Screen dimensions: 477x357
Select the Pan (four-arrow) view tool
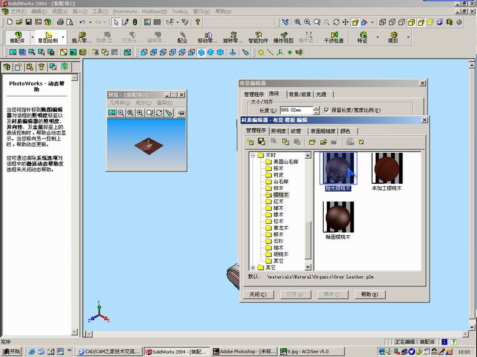(345, 22)
